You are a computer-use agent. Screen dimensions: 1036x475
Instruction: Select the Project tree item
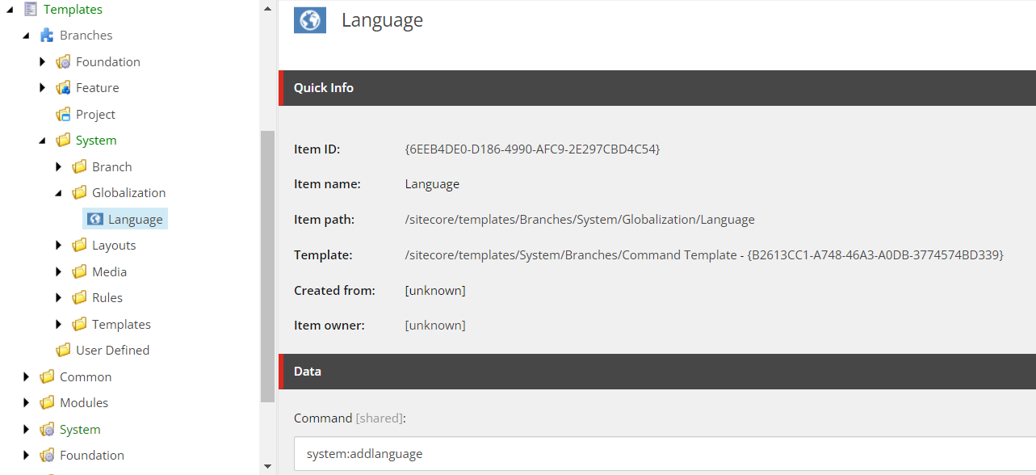click(95, 115)
